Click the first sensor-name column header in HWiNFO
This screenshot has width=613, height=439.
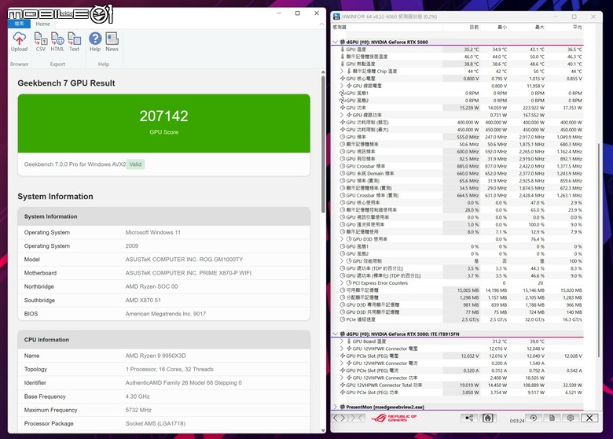tap(387, 27)
